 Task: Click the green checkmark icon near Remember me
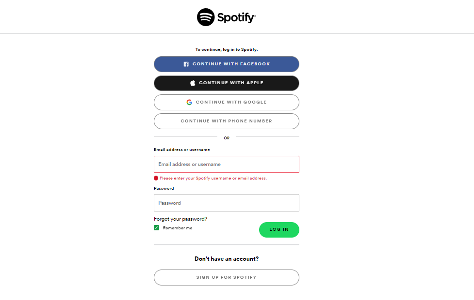tap(156, 227)
